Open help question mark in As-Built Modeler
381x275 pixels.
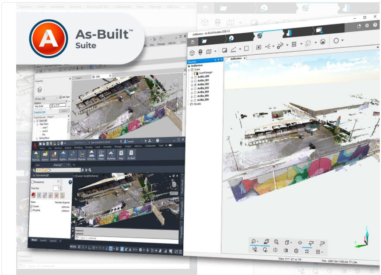(x=375, y=25)
